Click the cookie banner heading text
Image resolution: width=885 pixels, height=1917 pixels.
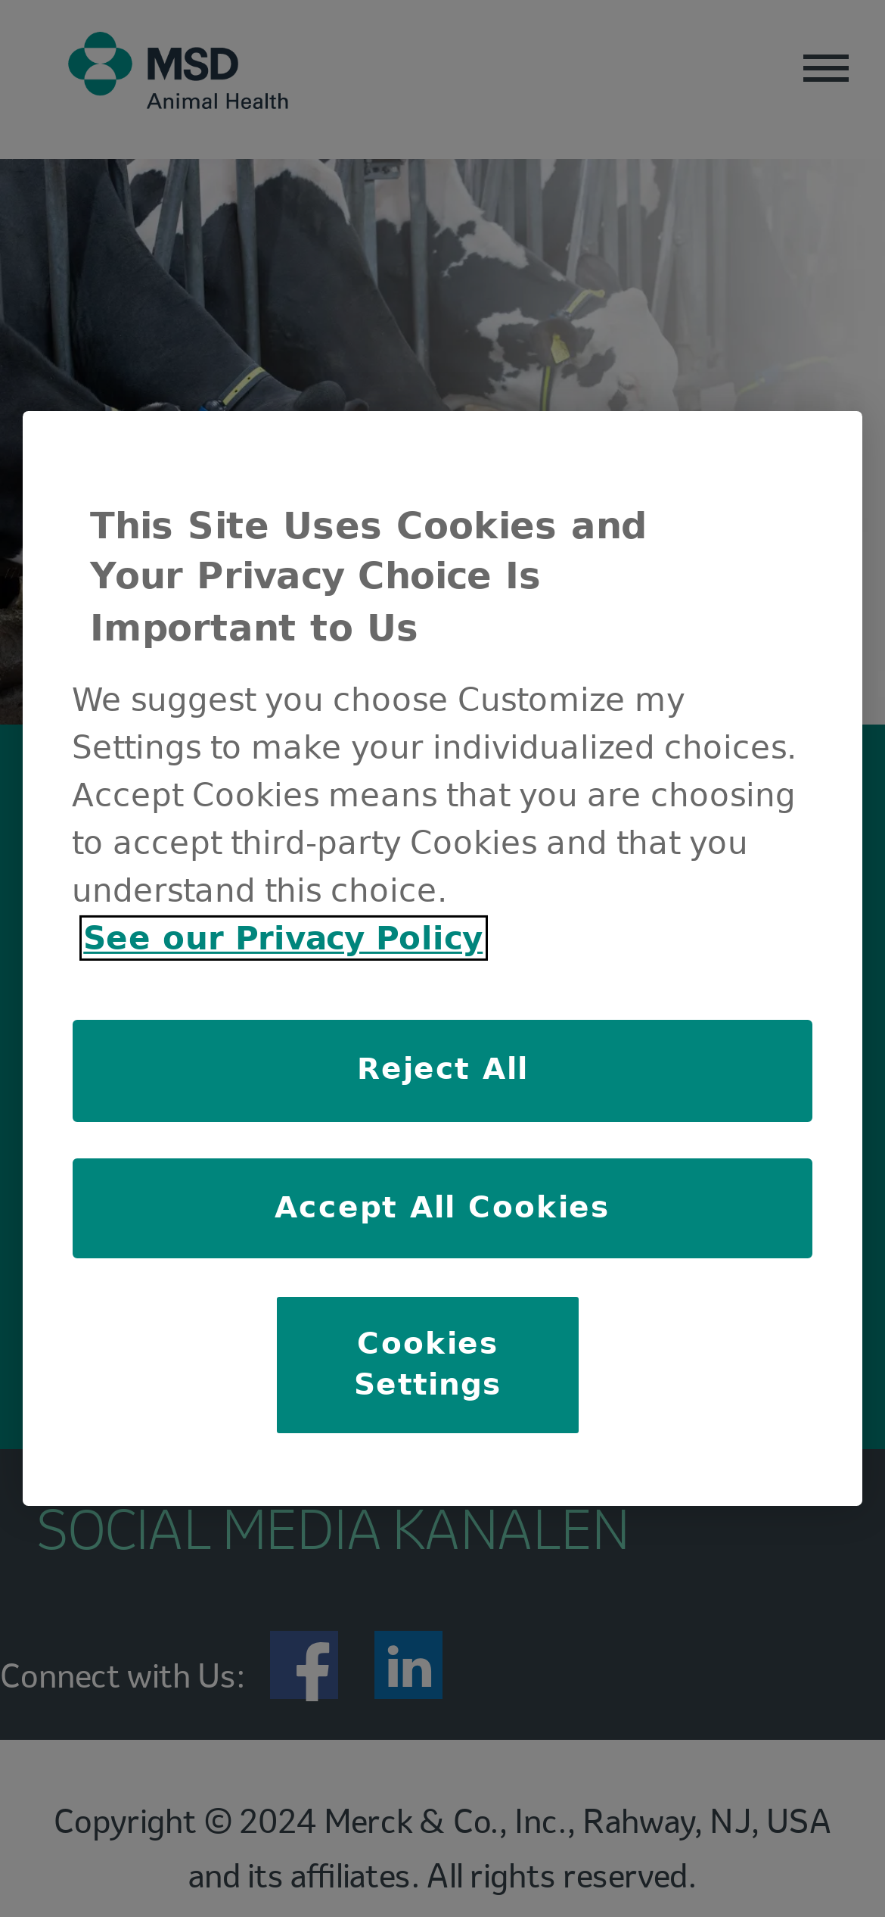(x=368, y=576)
